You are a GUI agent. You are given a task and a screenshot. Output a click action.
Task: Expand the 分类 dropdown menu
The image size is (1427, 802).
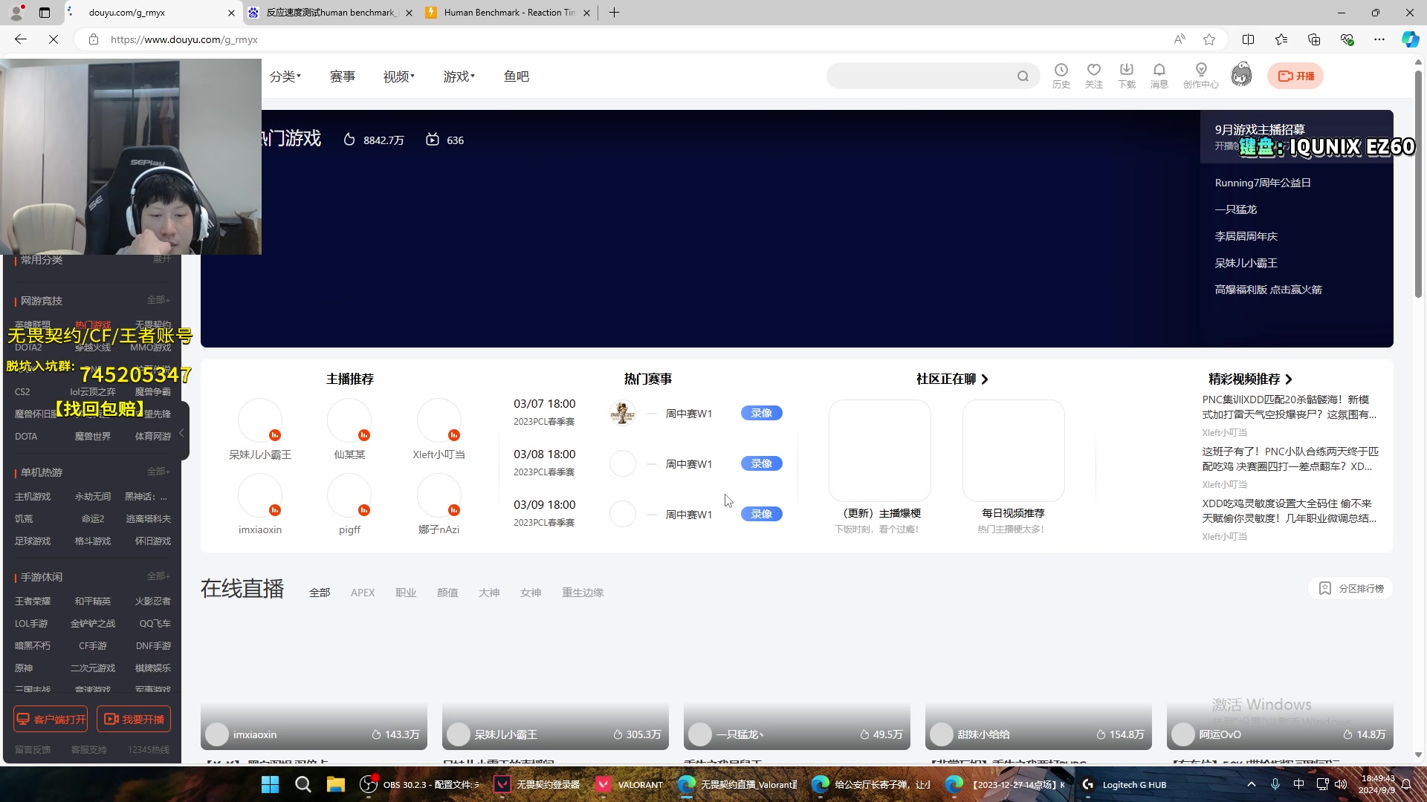click(x=285, y=76)
